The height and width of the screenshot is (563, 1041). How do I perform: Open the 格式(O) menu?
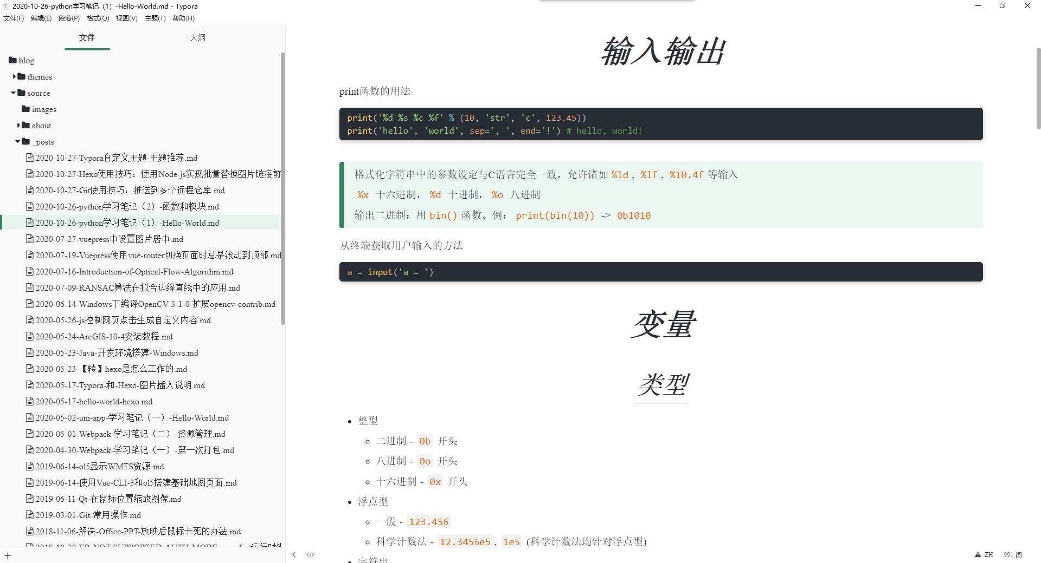pos(98,18)
